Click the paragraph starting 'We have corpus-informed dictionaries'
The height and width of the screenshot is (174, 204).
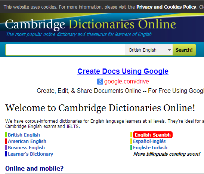(105, 124)
